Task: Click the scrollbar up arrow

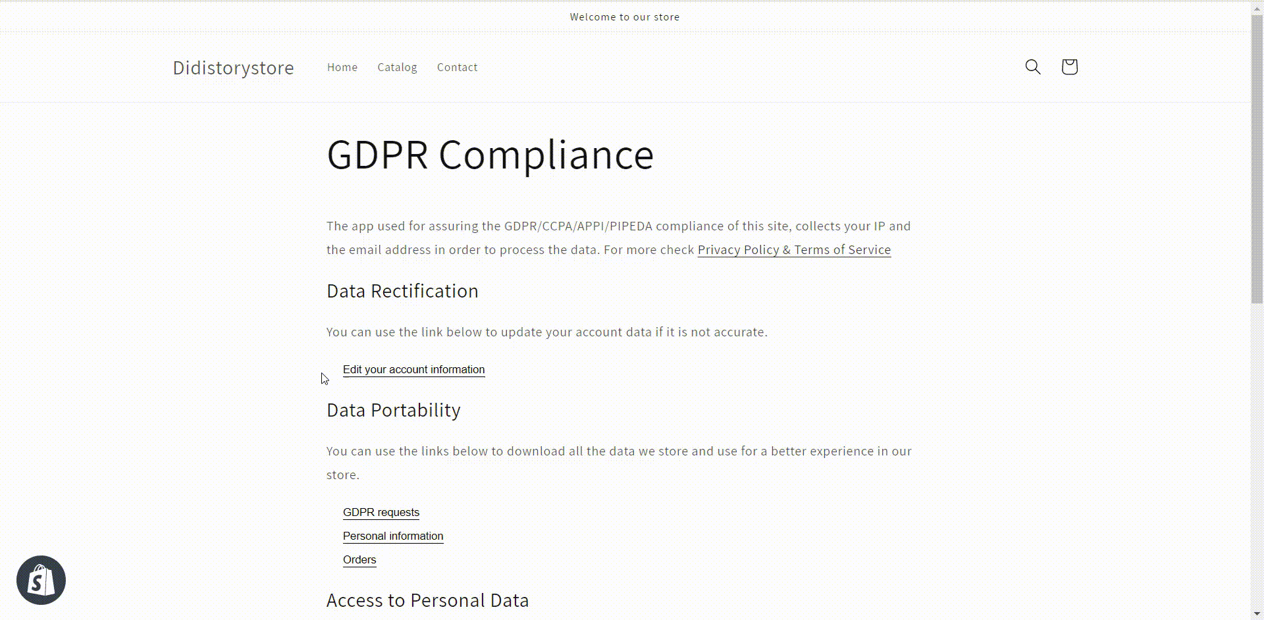Action: click(1257, 6)
